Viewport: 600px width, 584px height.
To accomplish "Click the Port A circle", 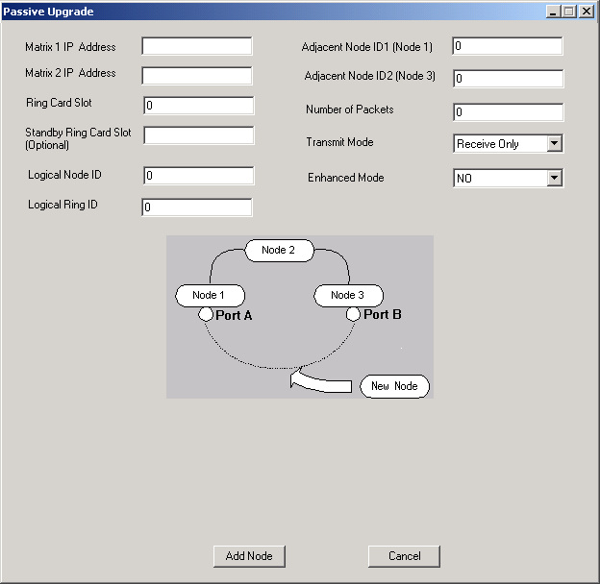I will point(206,315).
